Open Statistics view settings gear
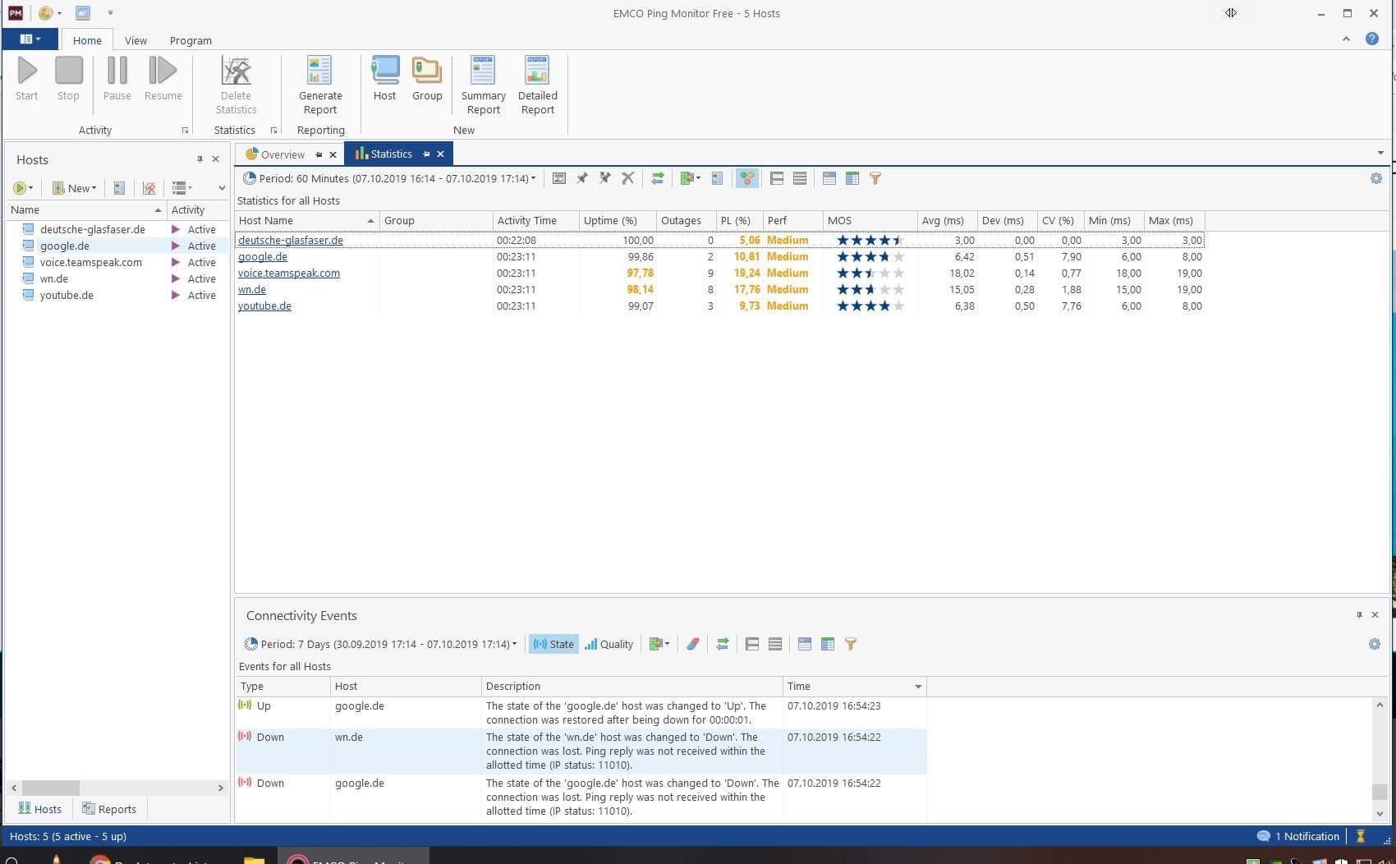 point(1376,178)
